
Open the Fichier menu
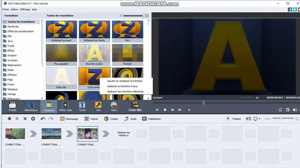click(x=6, y=9)
